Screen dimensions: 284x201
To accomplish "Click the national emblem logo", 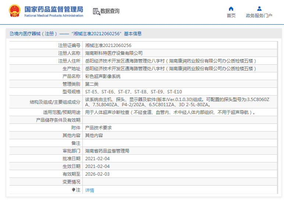I will coord(15,11).
